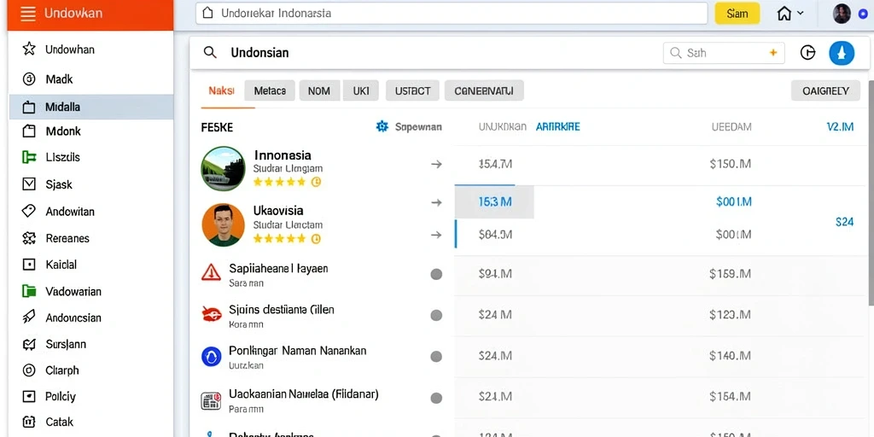Select the tag icon next to Andowitan
Viewport: 874px width, 437px height.
pyautogui.click(x=28, y=211)
